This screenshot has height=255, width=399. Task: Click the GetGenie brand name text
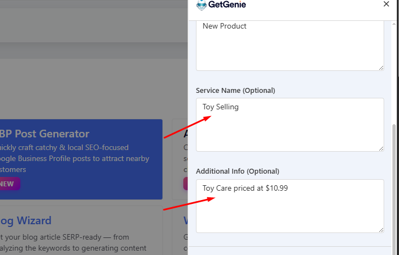(227, 5)
